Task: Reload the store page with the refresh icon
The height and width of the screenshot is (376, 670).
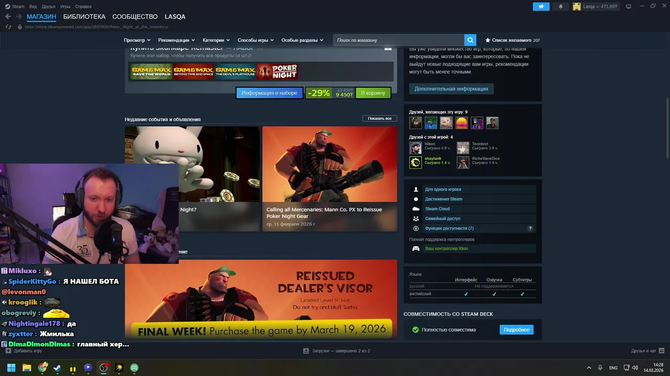Action: click(8, 27)
